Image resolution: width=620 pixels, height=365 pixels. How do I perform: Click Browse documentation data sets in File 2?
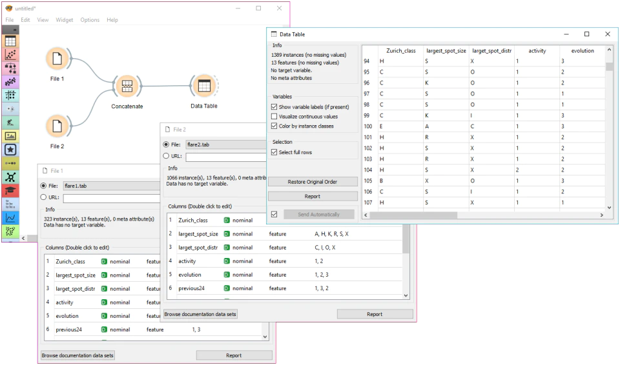[200, 314]
